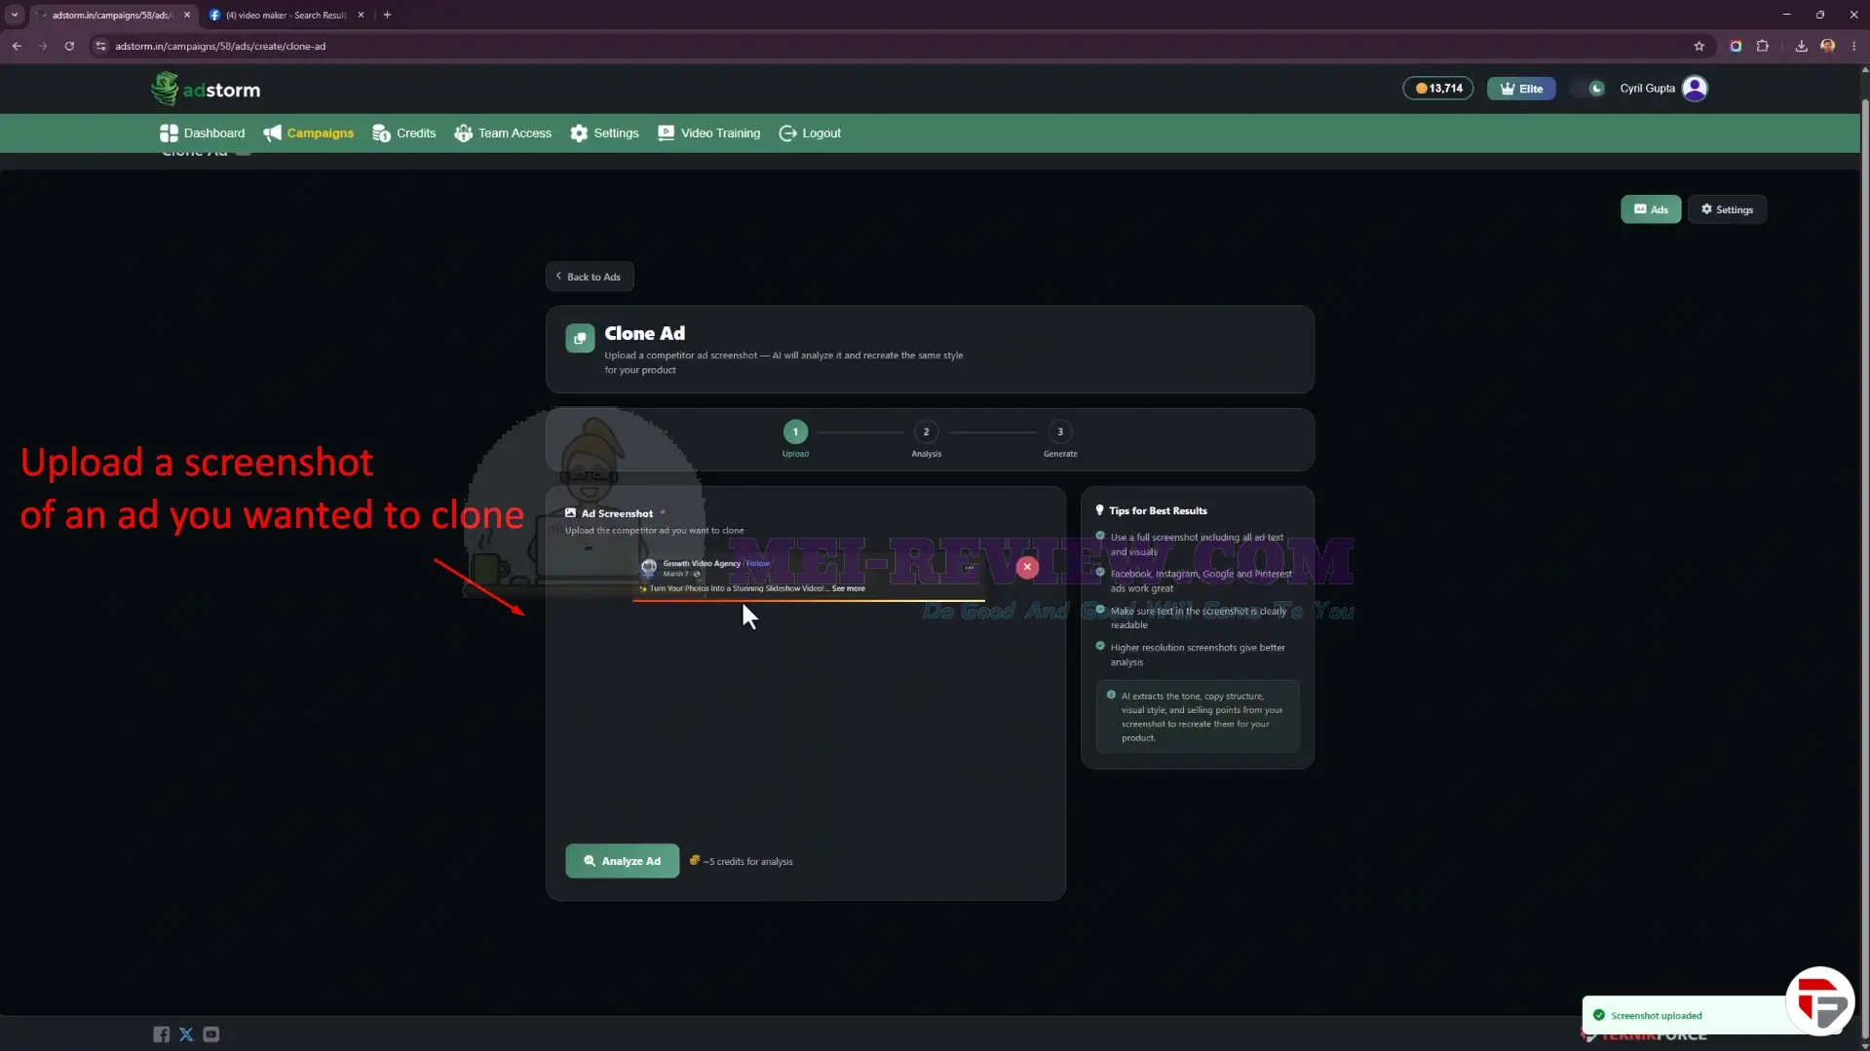Remove the uploaded screenshot with red X
Image resolution: width=1870 pixels, height=1051 pixels.
pyautogui.click(x=1027, y=567)
